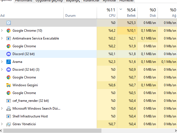Expand the Discord (32 bit) (3) group
This screenshot has height=133, width=177.
(x=2, y=70)
